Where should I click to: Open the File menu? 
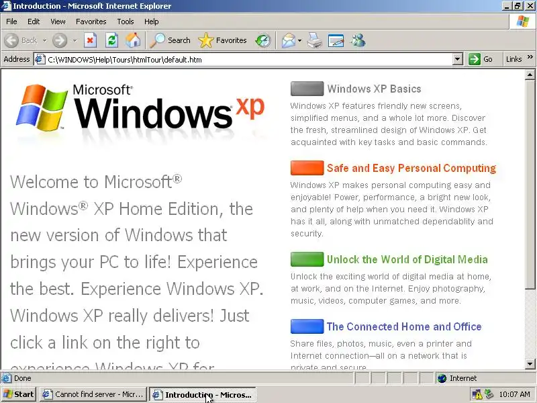pyautogui.click(x=11, y=21)
